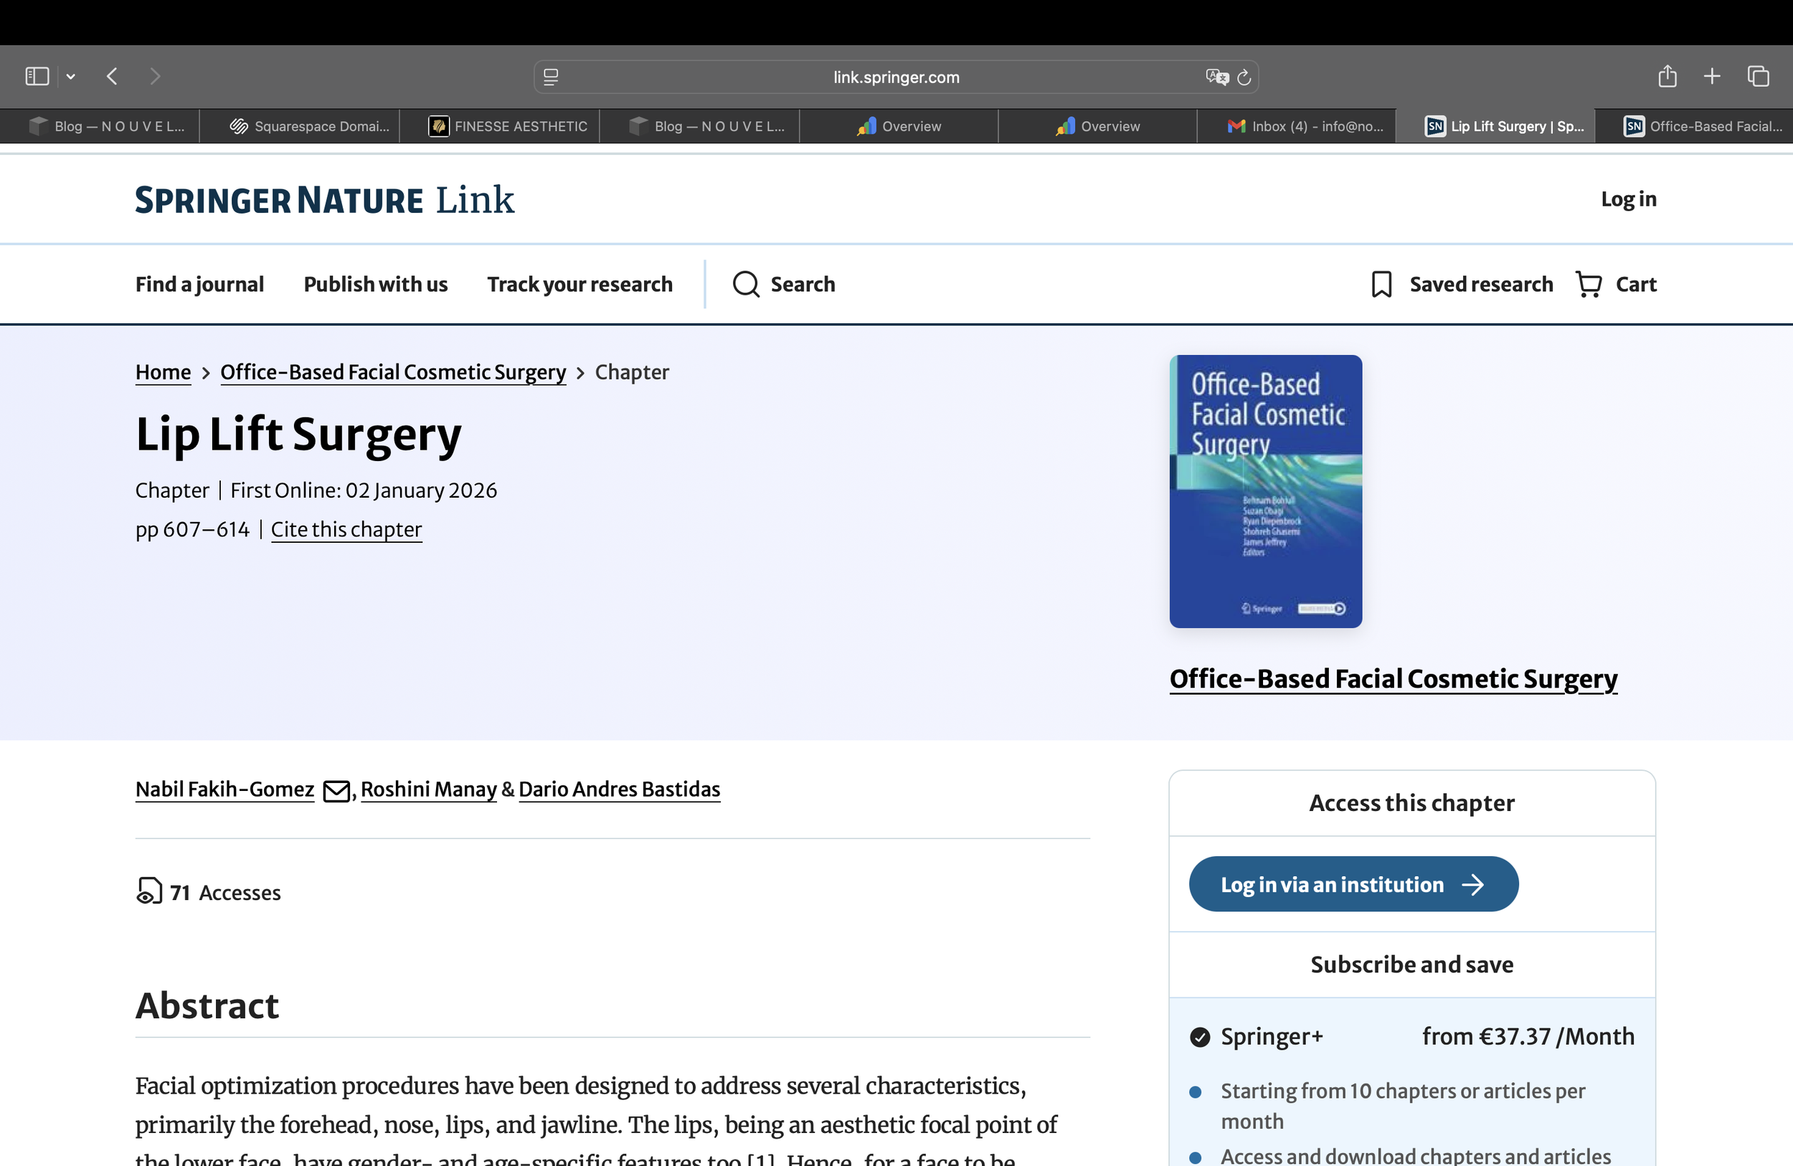Screen dimensions: 1793x1166
Task: Open the Share menu
Action: 1667,76
